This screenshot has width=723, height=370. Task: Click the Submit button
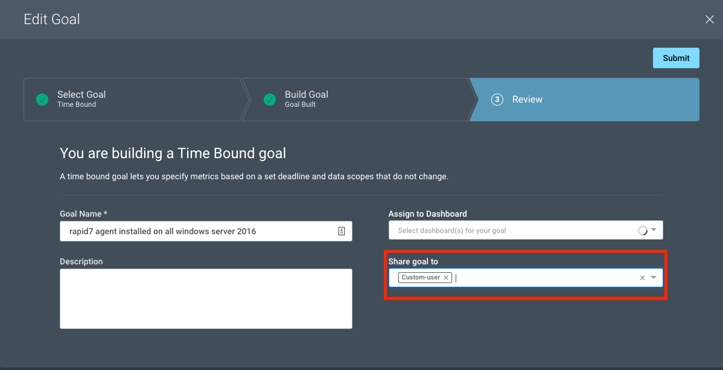point(675,58)
